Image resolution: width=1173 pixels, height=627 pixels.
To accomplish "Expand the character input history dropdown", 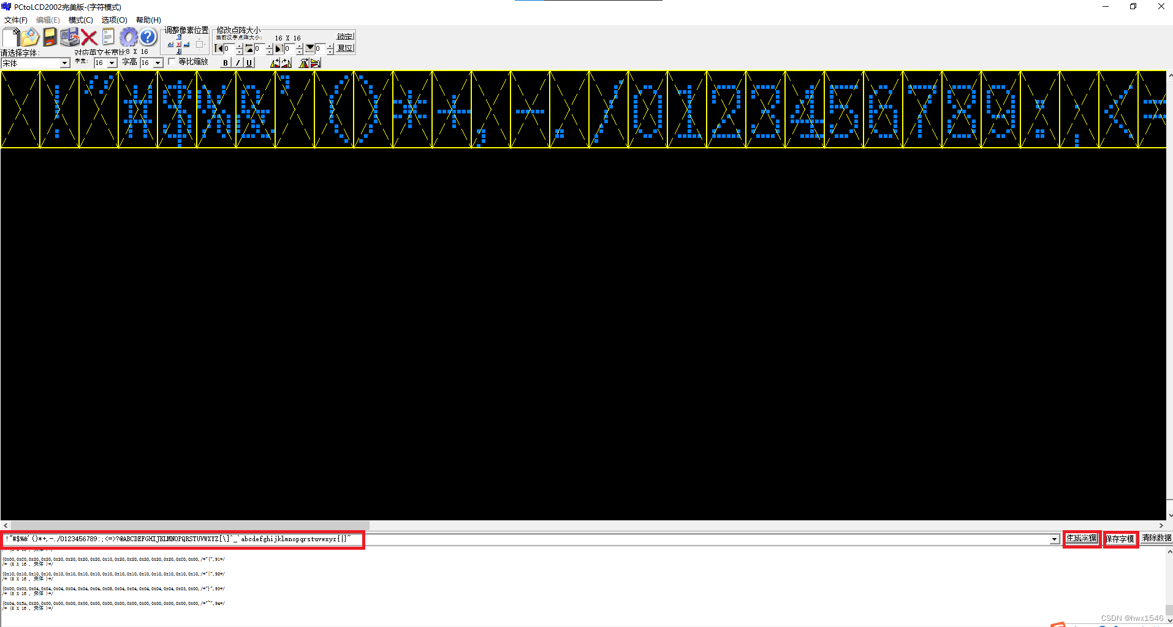I will click(x=1054, y=539).
